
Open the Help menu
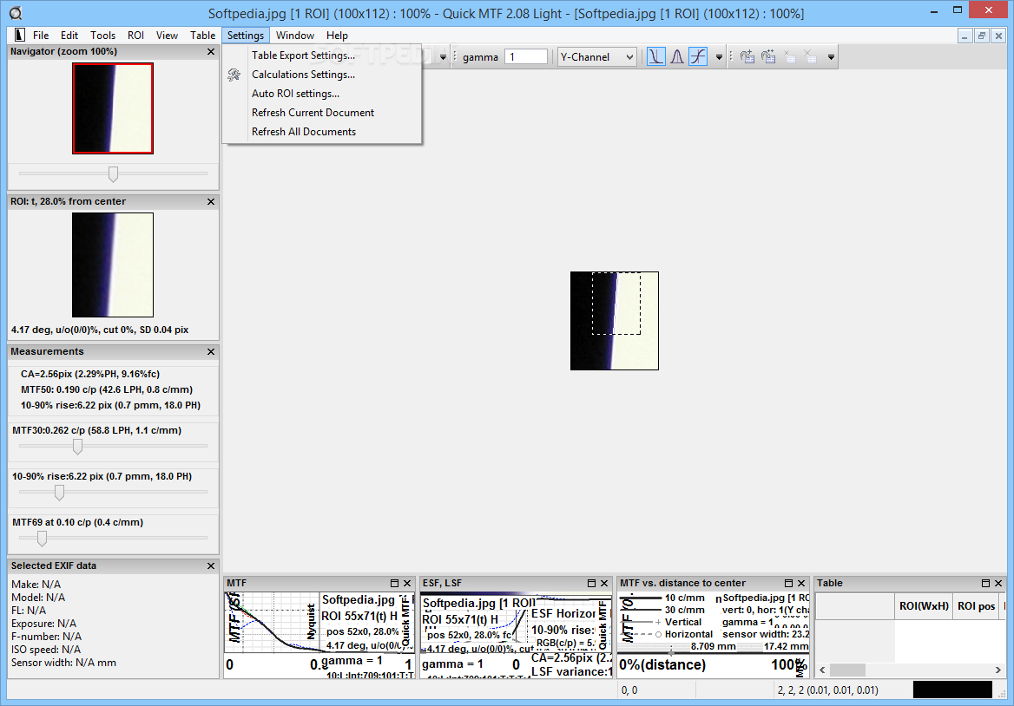337,36
